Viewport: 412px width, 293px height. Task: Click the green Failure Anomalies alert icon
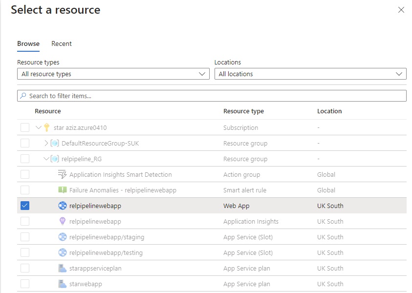(62, 190)
